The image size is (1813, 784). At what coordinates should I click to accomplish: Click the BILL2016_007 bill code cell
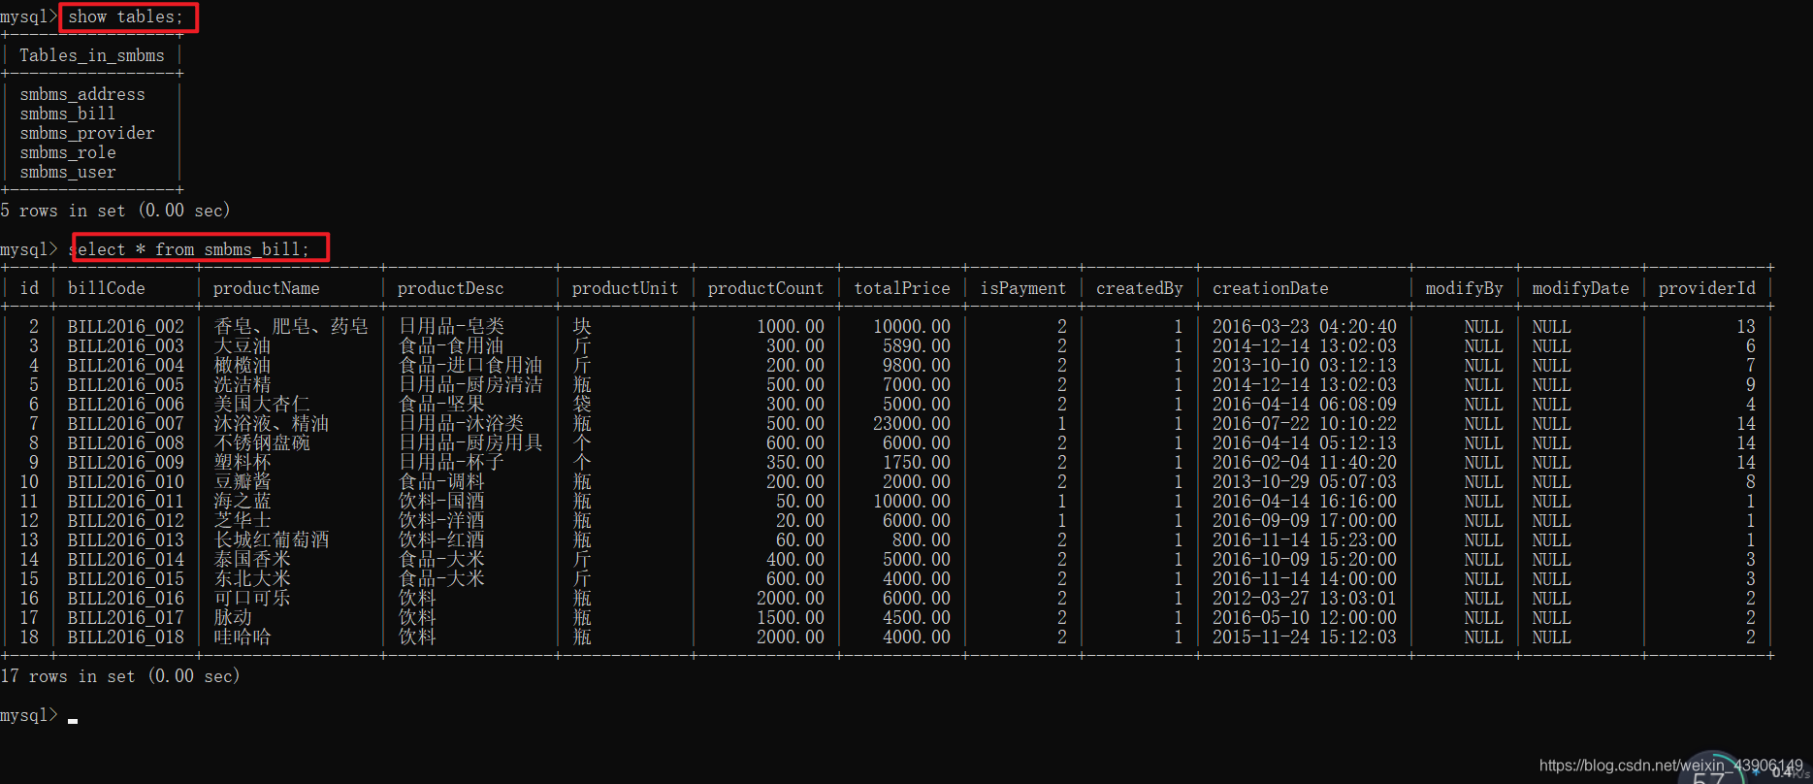pos(126,424)
